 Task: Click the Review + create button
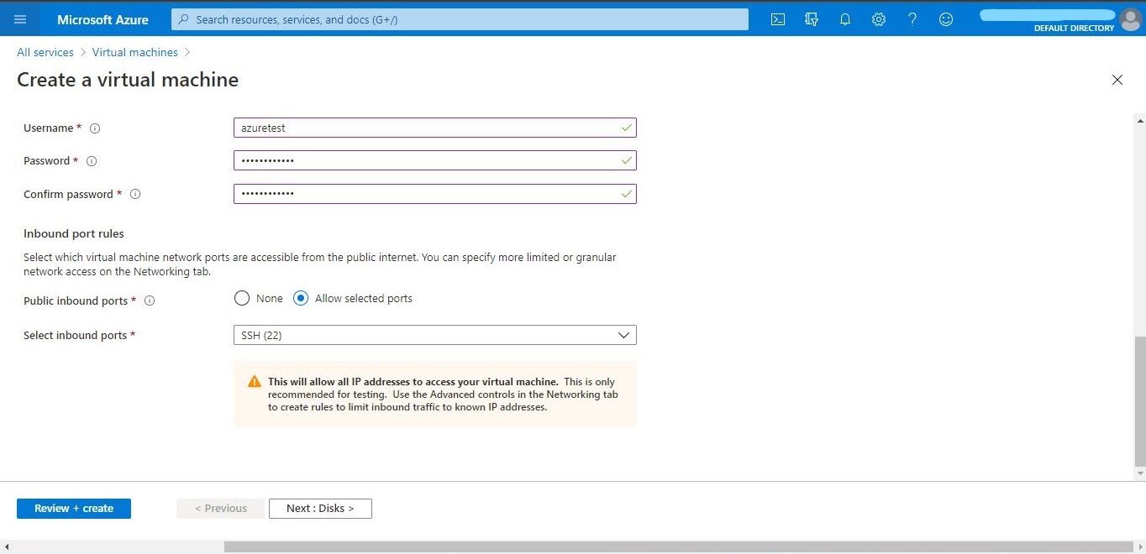(x=73, y=508)
